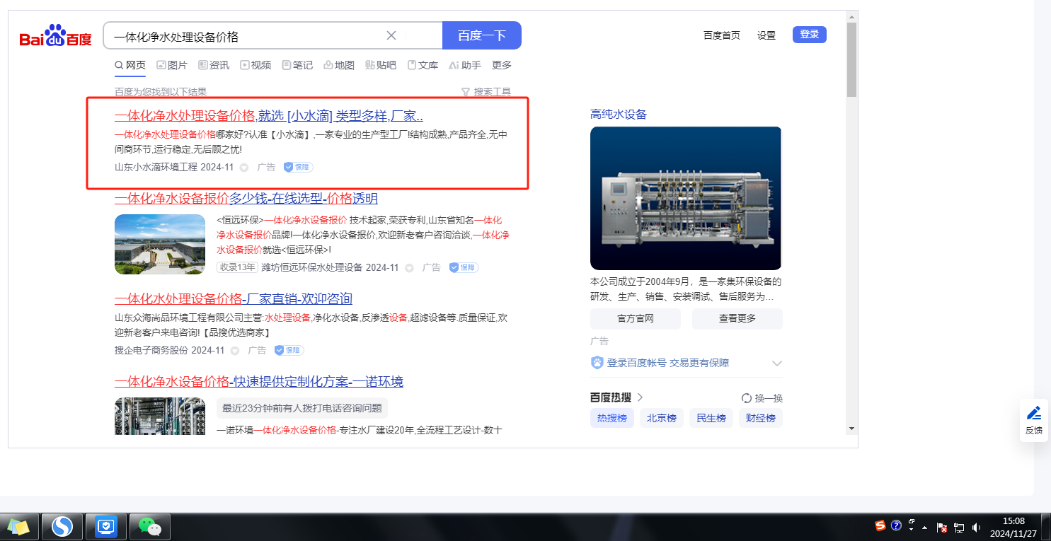Click the Baidu logo

click(x=55, y=36)
